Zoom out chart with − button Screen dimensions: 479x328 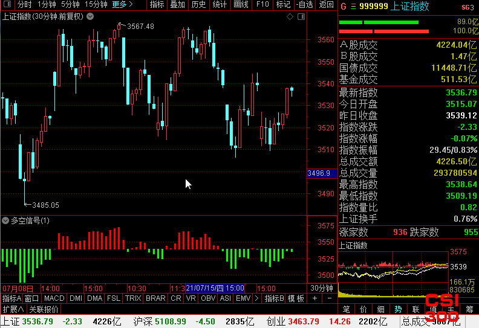click(330, 298)
